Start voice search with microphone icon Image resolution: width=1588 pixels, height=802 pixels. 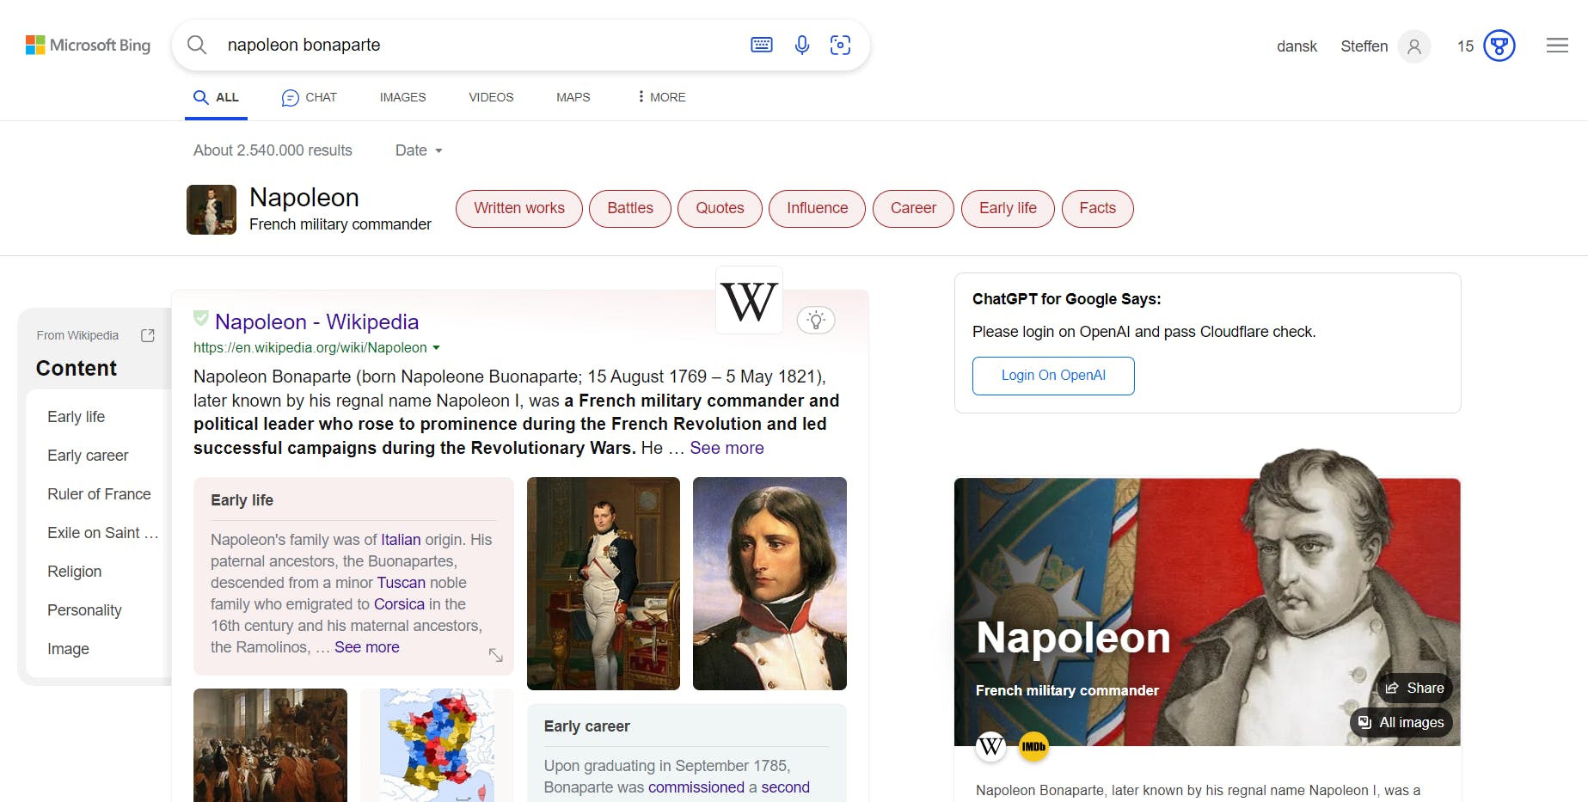point(802,45)
